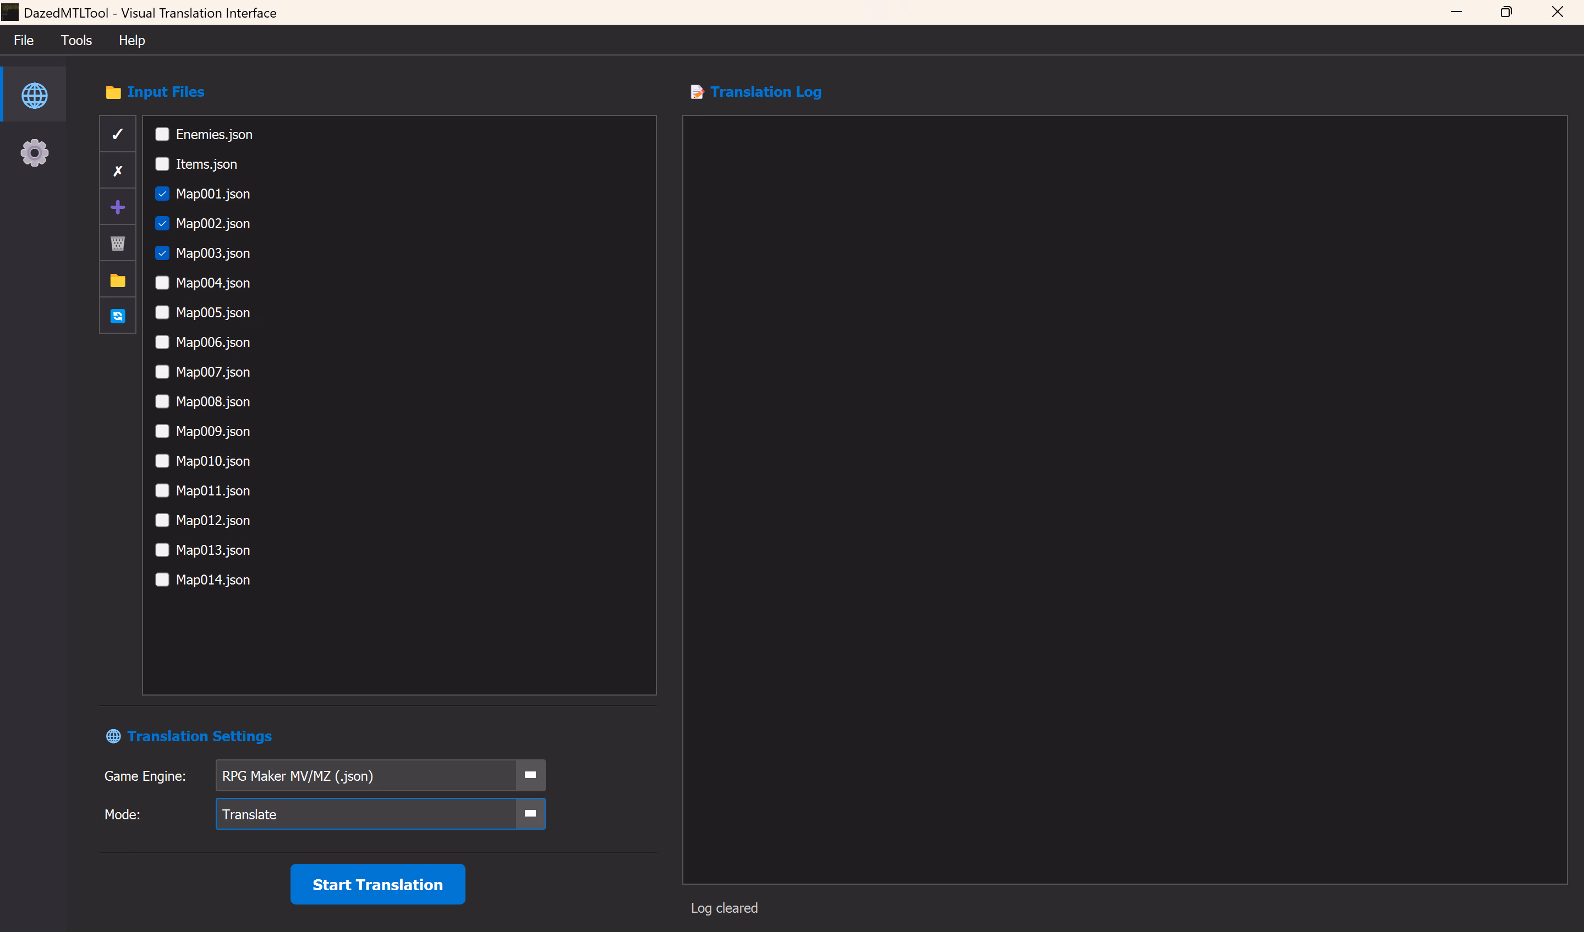Screen dimensions: 1584x932
Task: Open the Tools menu
Action: [76, 40]
